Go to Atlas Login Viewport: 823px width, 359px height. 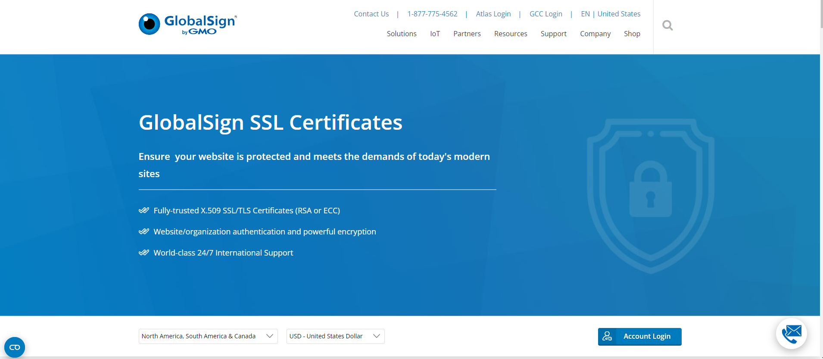493,14
